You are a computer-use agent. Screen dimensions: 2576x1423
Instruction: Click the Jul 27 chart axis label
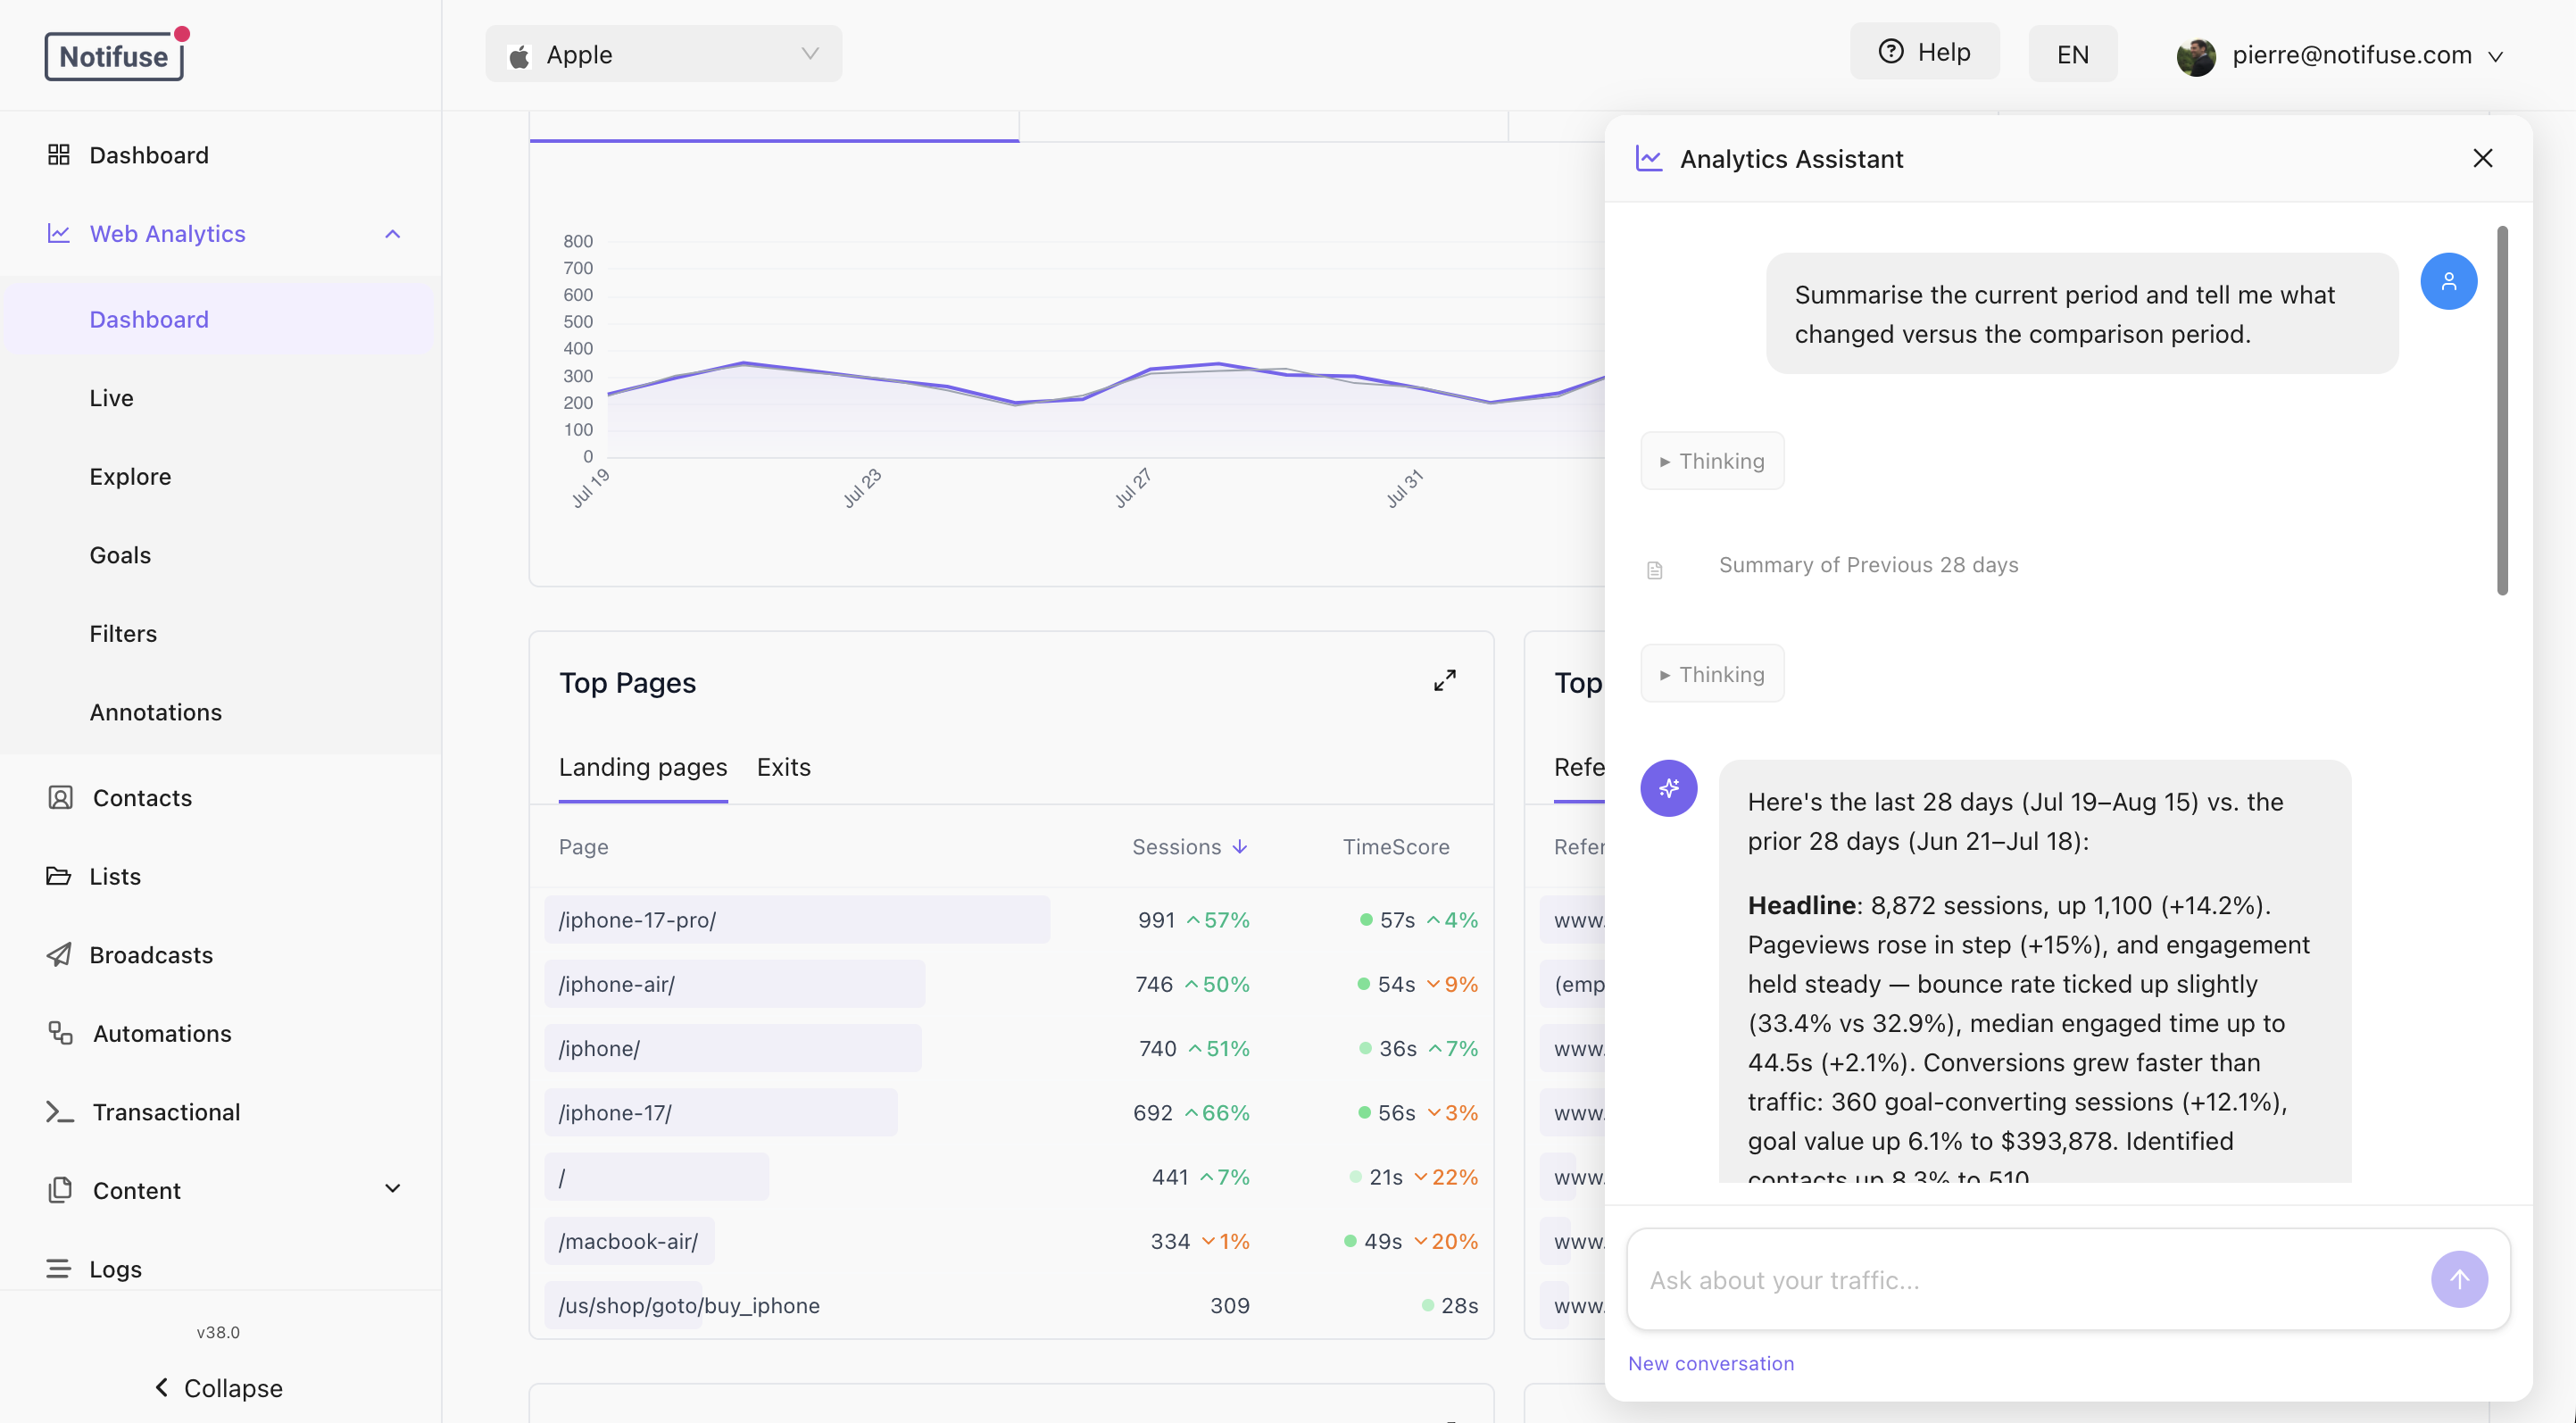(1132, 488)
